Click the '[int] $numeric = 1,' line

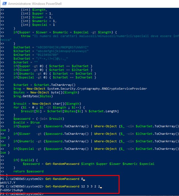[39, 21]
